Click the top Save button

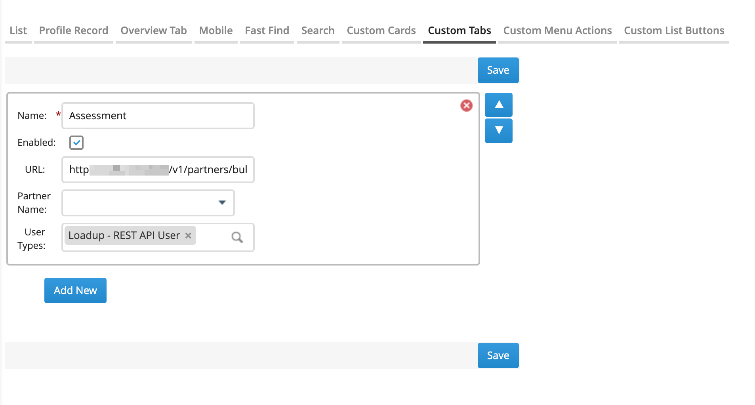click(498, 70)
